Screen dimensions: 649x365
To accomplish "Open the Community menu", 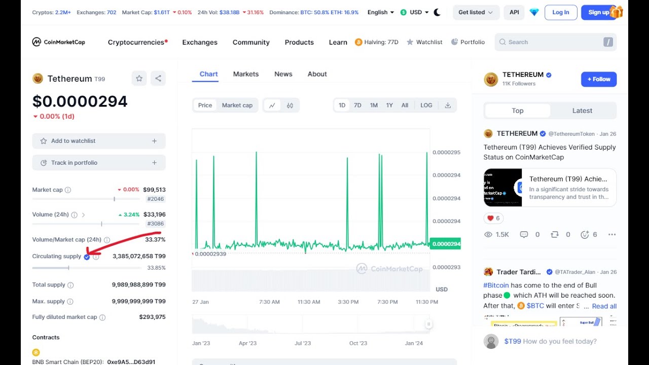I will pos(251,42).
